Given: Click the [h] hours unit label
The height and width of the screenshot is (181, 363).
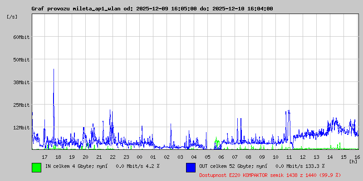Looking at the screenshot, I should point(353,161).
